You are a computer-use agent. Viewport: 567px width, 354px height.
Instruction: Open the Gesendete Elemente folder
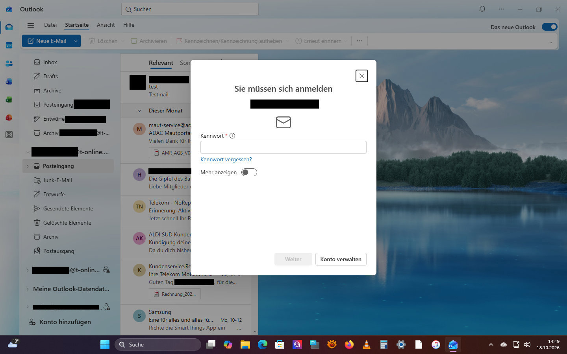[x=68, y=208]
